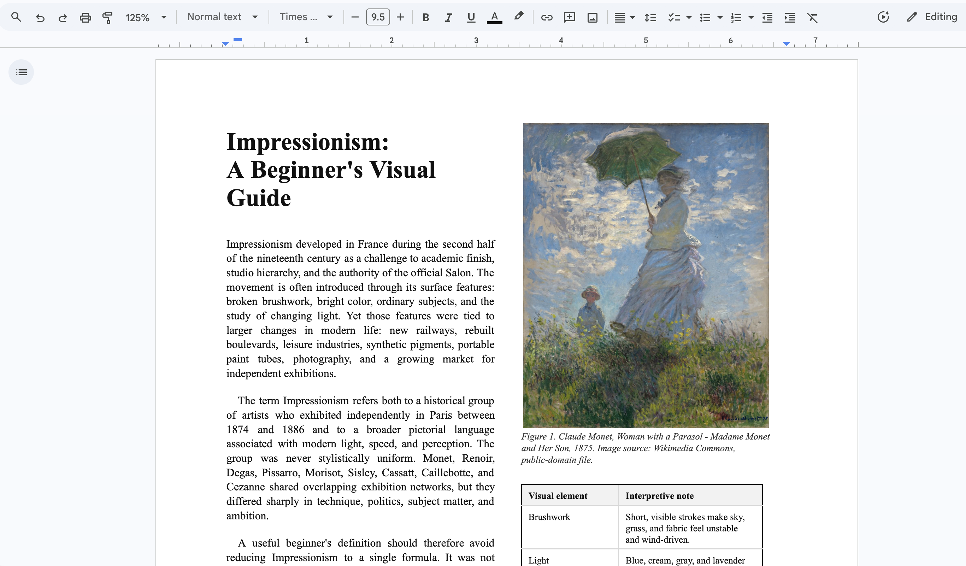The image size is (966, 566).
Task: Open the Normal text style dropdown
Action: point(222,17)
